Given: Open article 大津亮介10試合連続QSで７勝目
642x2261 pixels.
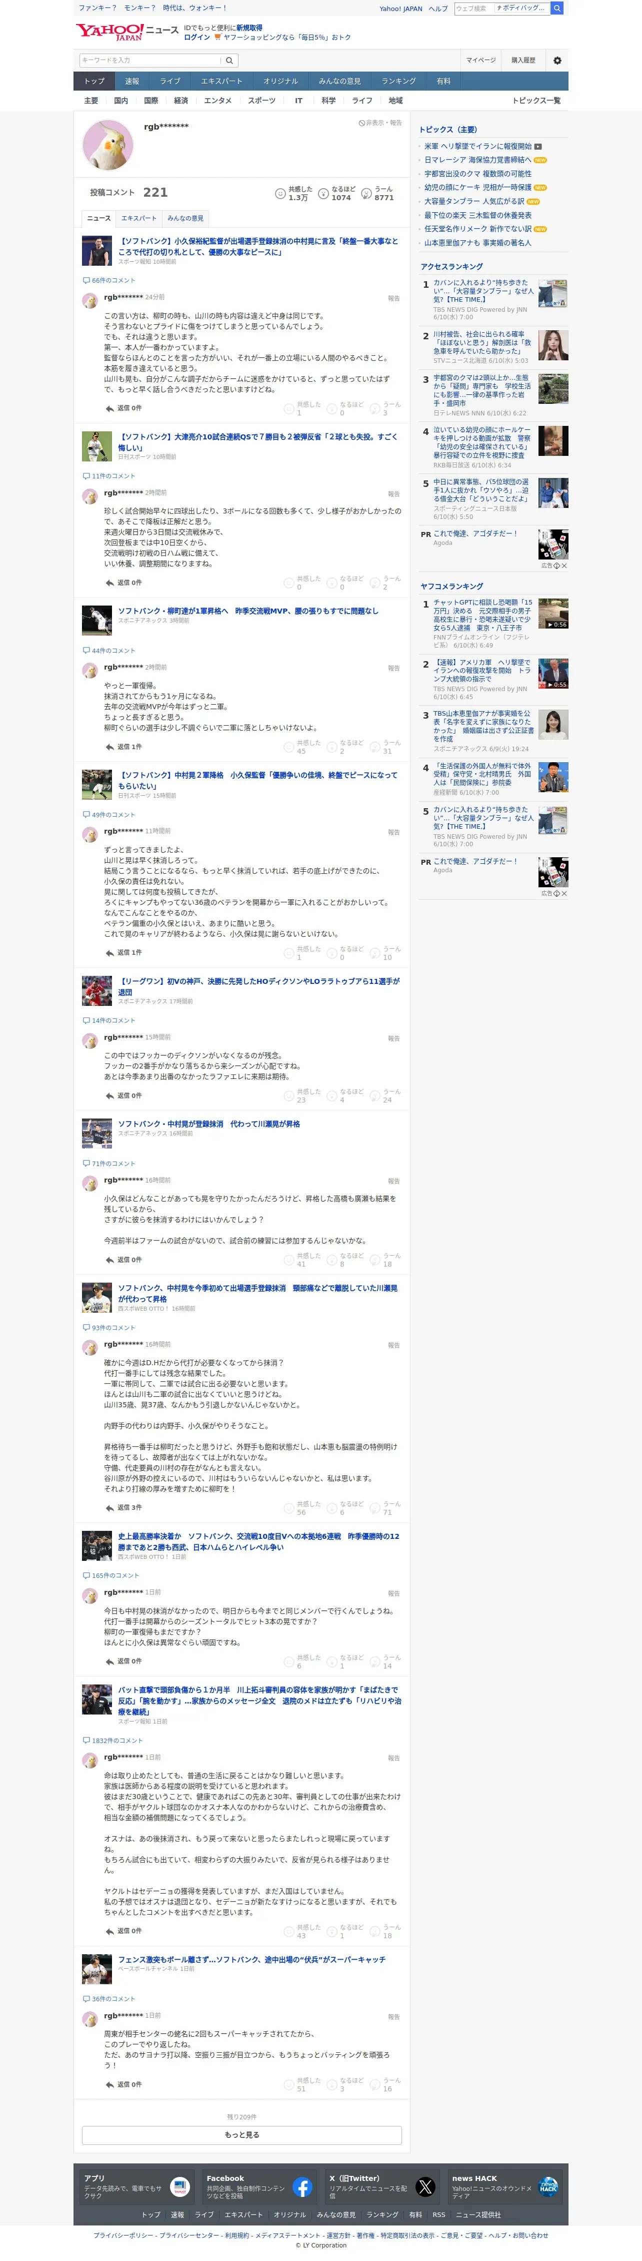Looking at the screenshot, I should tap(258, 442).
